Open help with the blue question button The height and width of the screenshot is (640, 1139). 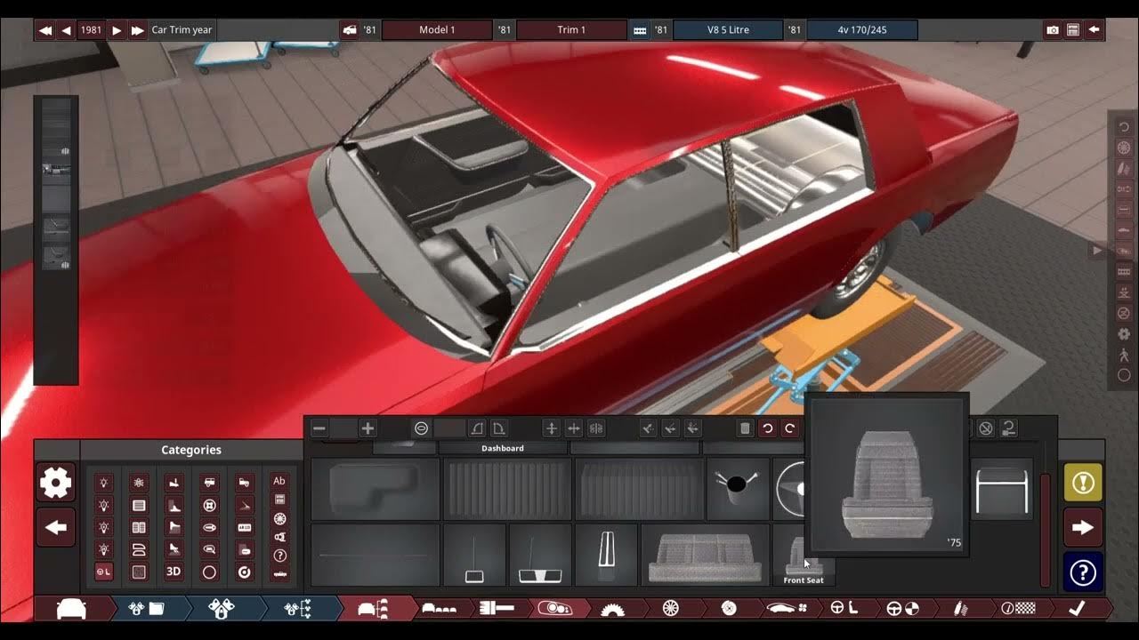pos(1083,572)
